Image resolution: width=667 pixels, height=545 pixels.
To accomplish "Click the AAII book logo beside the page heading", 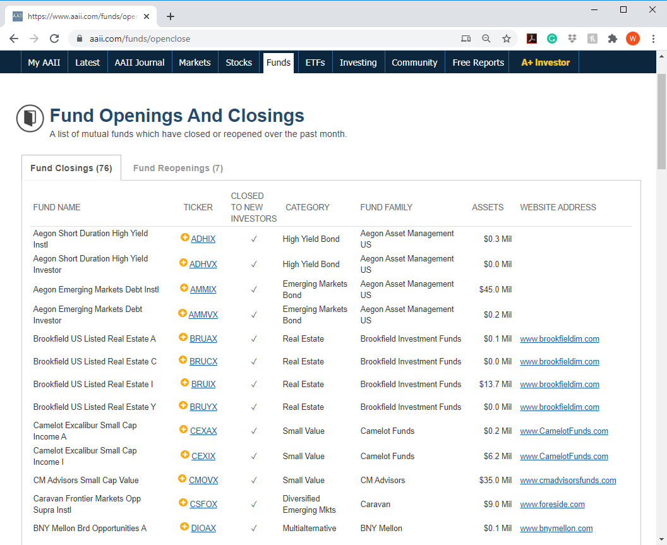I will click(x=30, y=118).
